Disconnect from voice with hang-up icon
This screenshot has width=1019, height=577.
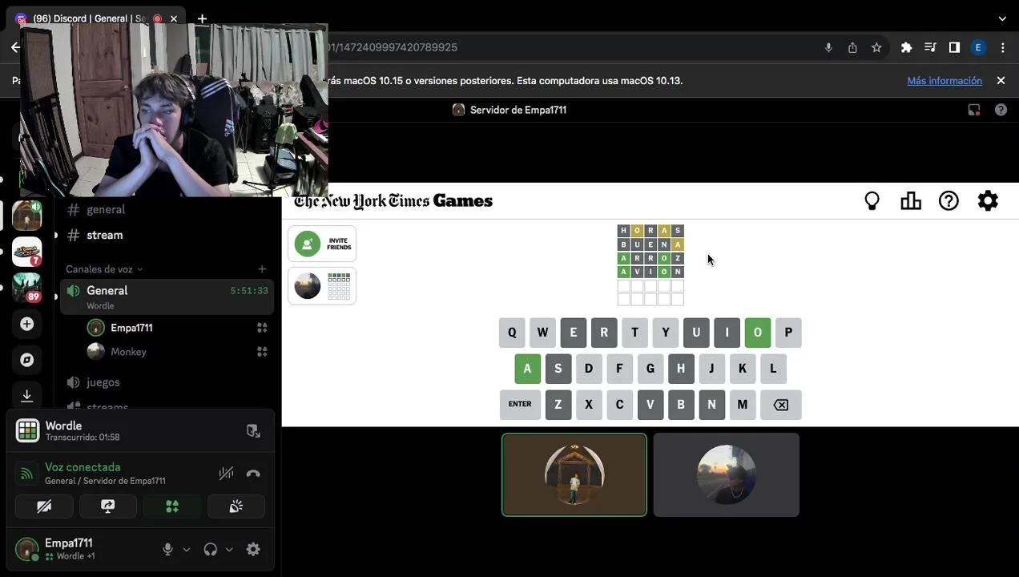point(253,474)
